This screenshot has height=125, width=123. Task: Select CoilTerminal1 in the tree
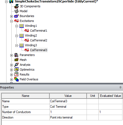39,31
